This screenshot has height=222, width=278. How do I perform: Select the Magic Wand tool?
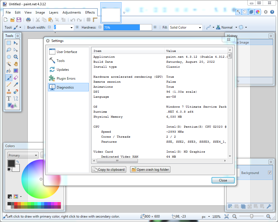pyautogui.click(x=9, y=64)
